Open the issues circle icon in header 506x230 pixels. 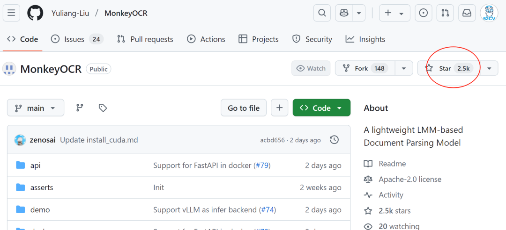[x=423, y=13]
